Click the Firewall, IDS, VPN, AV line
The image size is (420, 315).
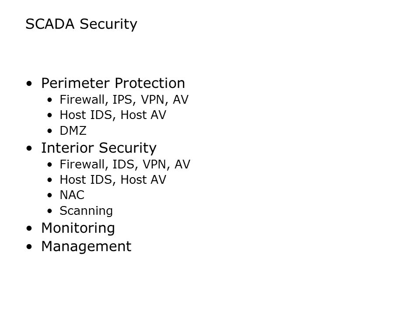pyautogui.click(x=125, y=164)
